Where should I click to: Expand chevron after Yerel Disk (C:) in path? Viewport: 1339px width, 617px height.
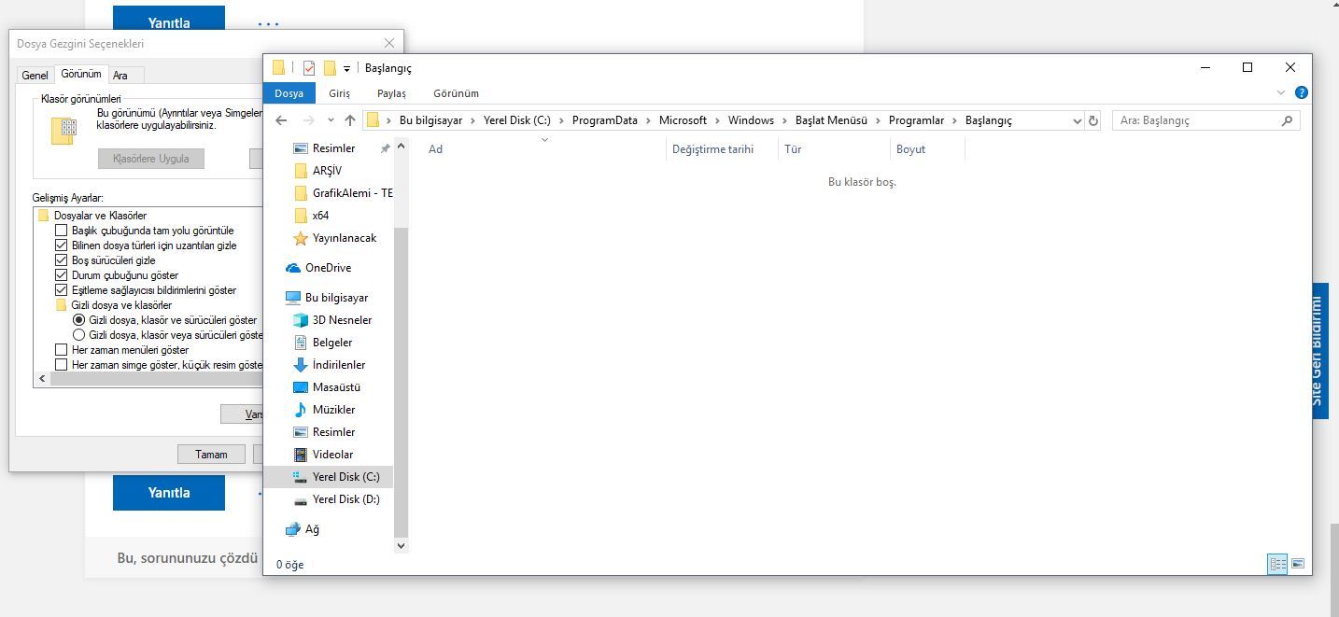pos(561,120)
